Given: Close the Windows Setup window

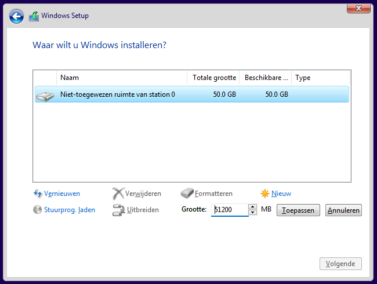Looking at the screenshot, I should click(x=358, y=9).
